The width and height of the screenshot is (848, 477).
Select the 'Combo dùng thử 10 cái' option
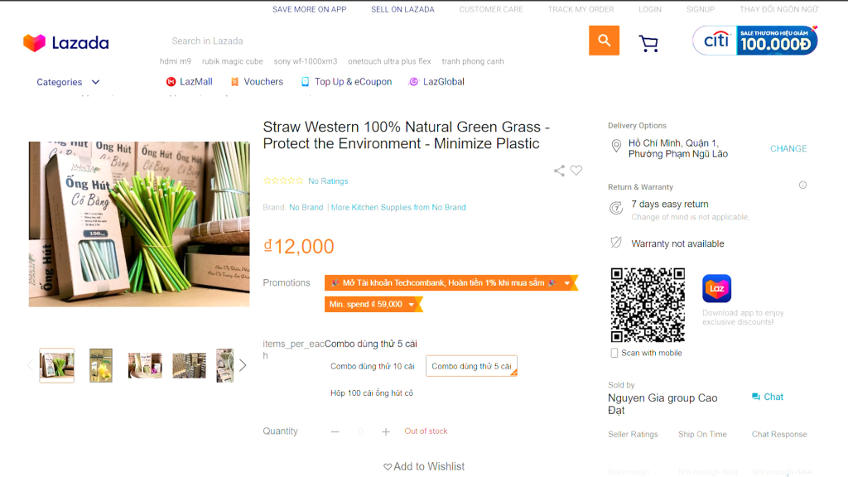[372, 366]
